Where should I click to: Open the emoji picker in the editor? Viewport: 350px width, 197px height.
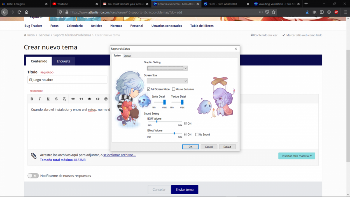pos(106,99)
